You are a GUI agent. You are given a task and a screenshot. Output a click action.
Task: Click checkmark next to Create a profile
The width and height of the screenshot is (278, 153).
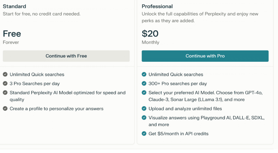coord(5,109)
